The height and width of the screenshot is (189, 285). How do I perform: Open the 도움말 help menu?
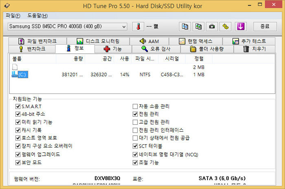point(37,16)
